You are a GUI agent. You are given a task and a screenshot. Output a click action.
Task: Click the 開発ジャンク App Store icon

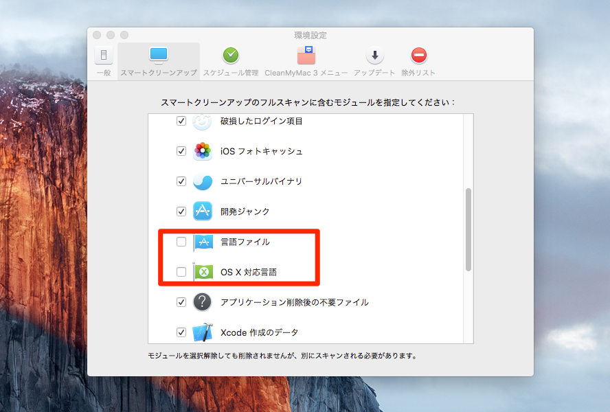pos(202,211)
